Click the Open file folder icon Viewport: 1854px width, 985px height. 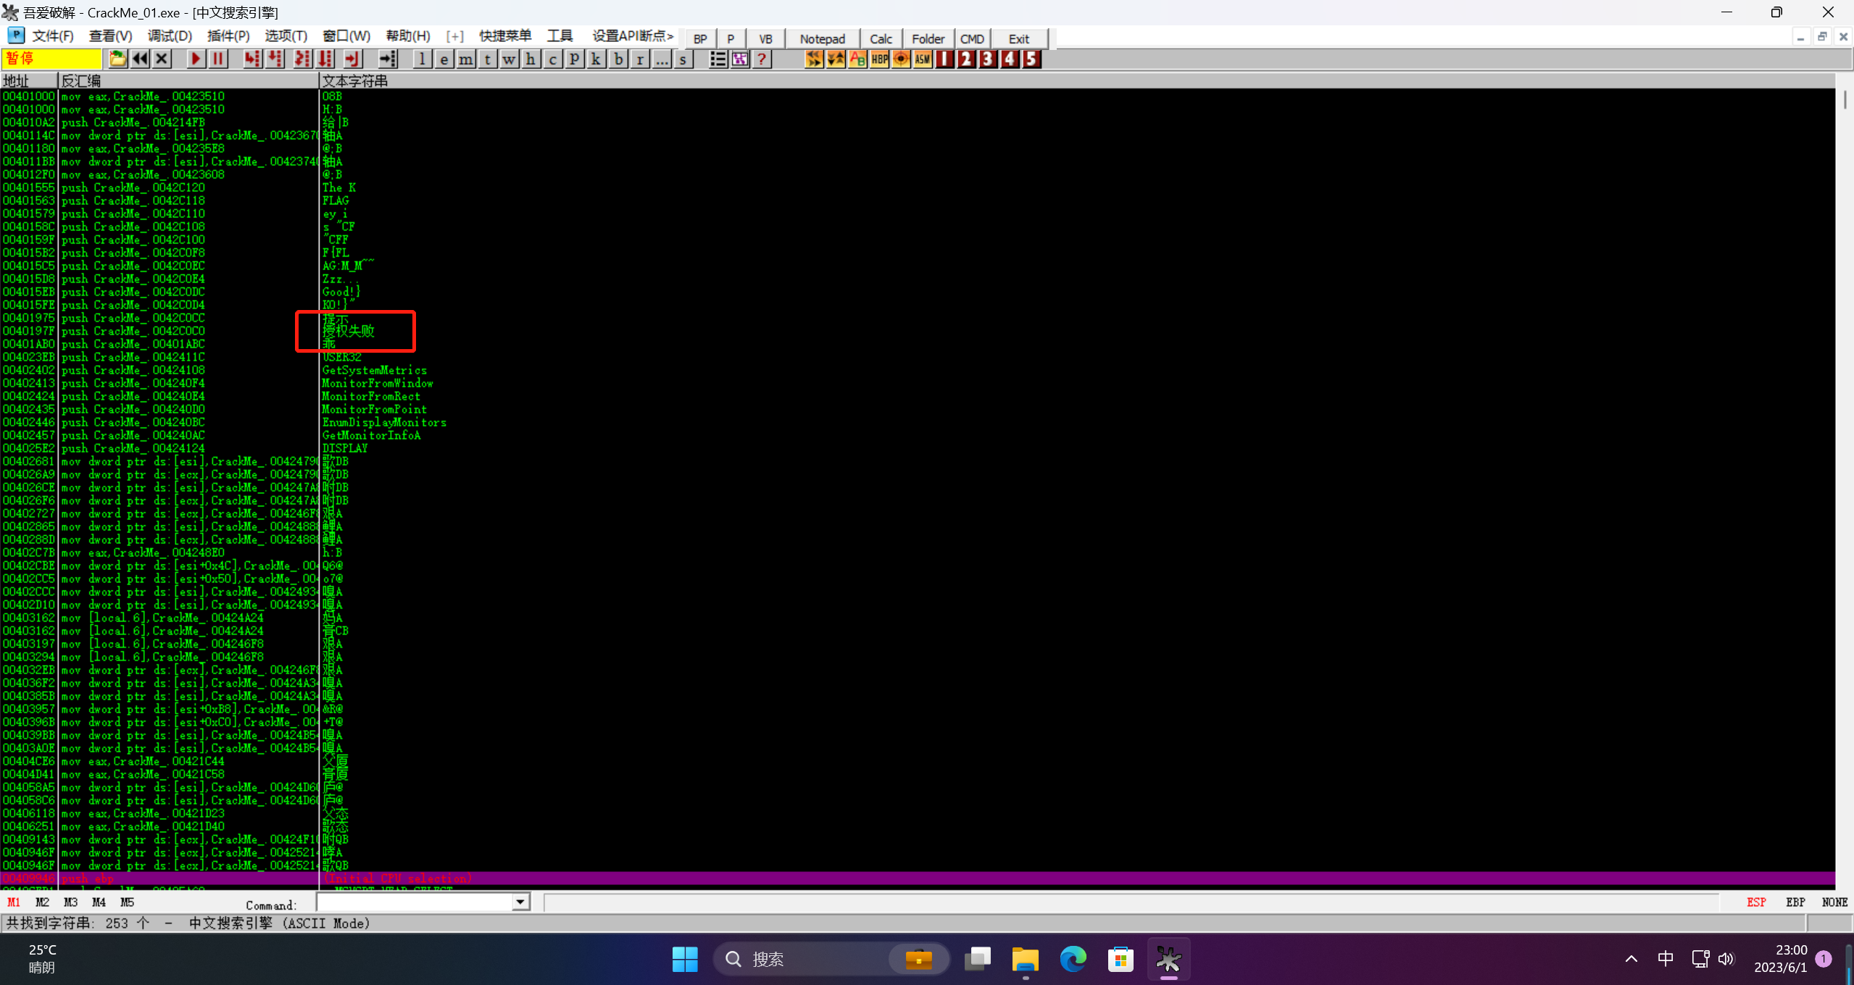tap(117, 59)
